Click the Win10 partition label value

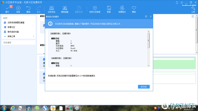pos(73,48)
